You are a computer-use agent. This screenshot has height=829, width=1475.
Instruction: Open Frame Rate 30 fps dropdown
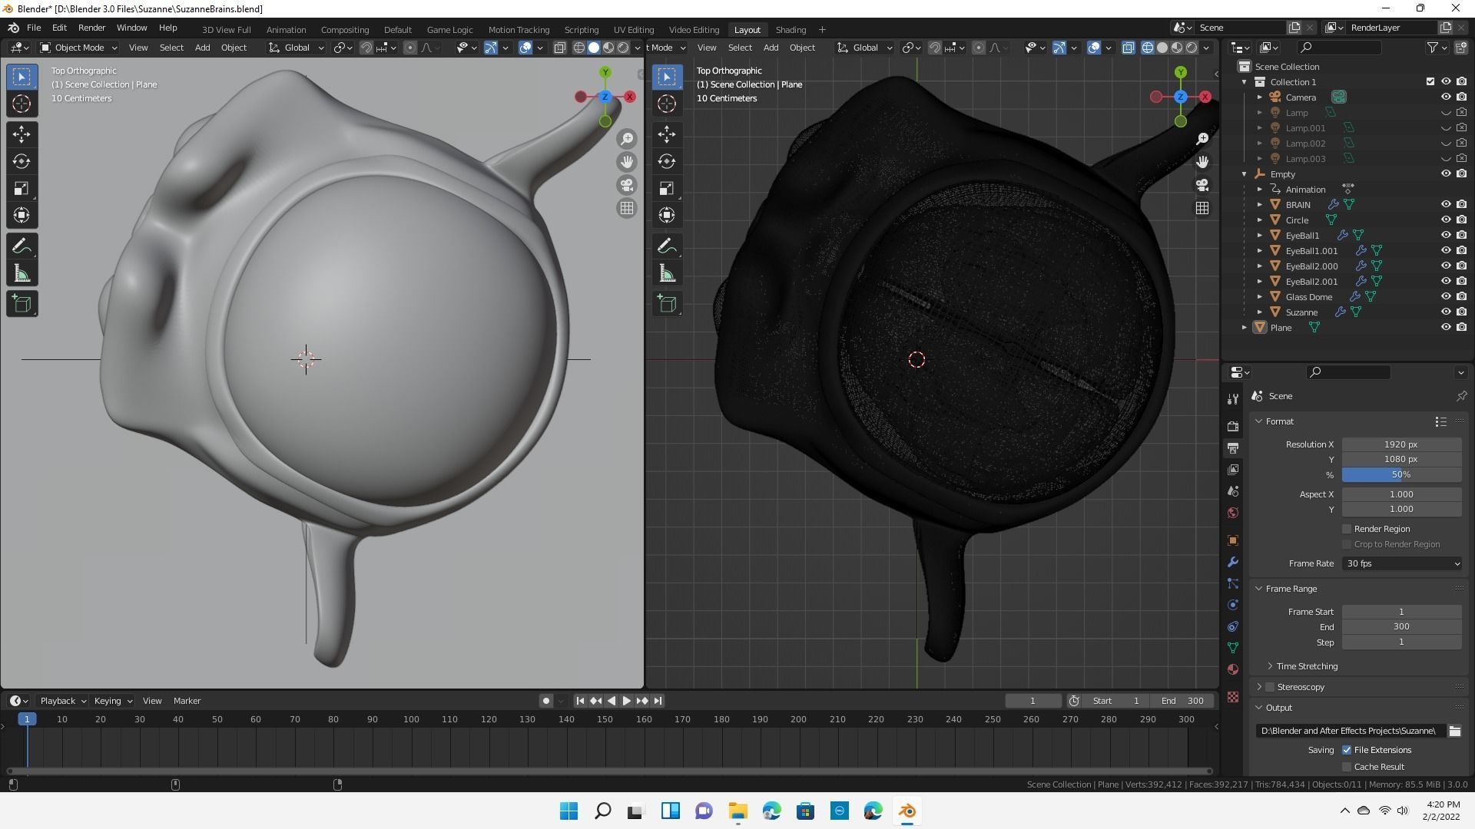pyautogui.click(x=1402, y=563)
